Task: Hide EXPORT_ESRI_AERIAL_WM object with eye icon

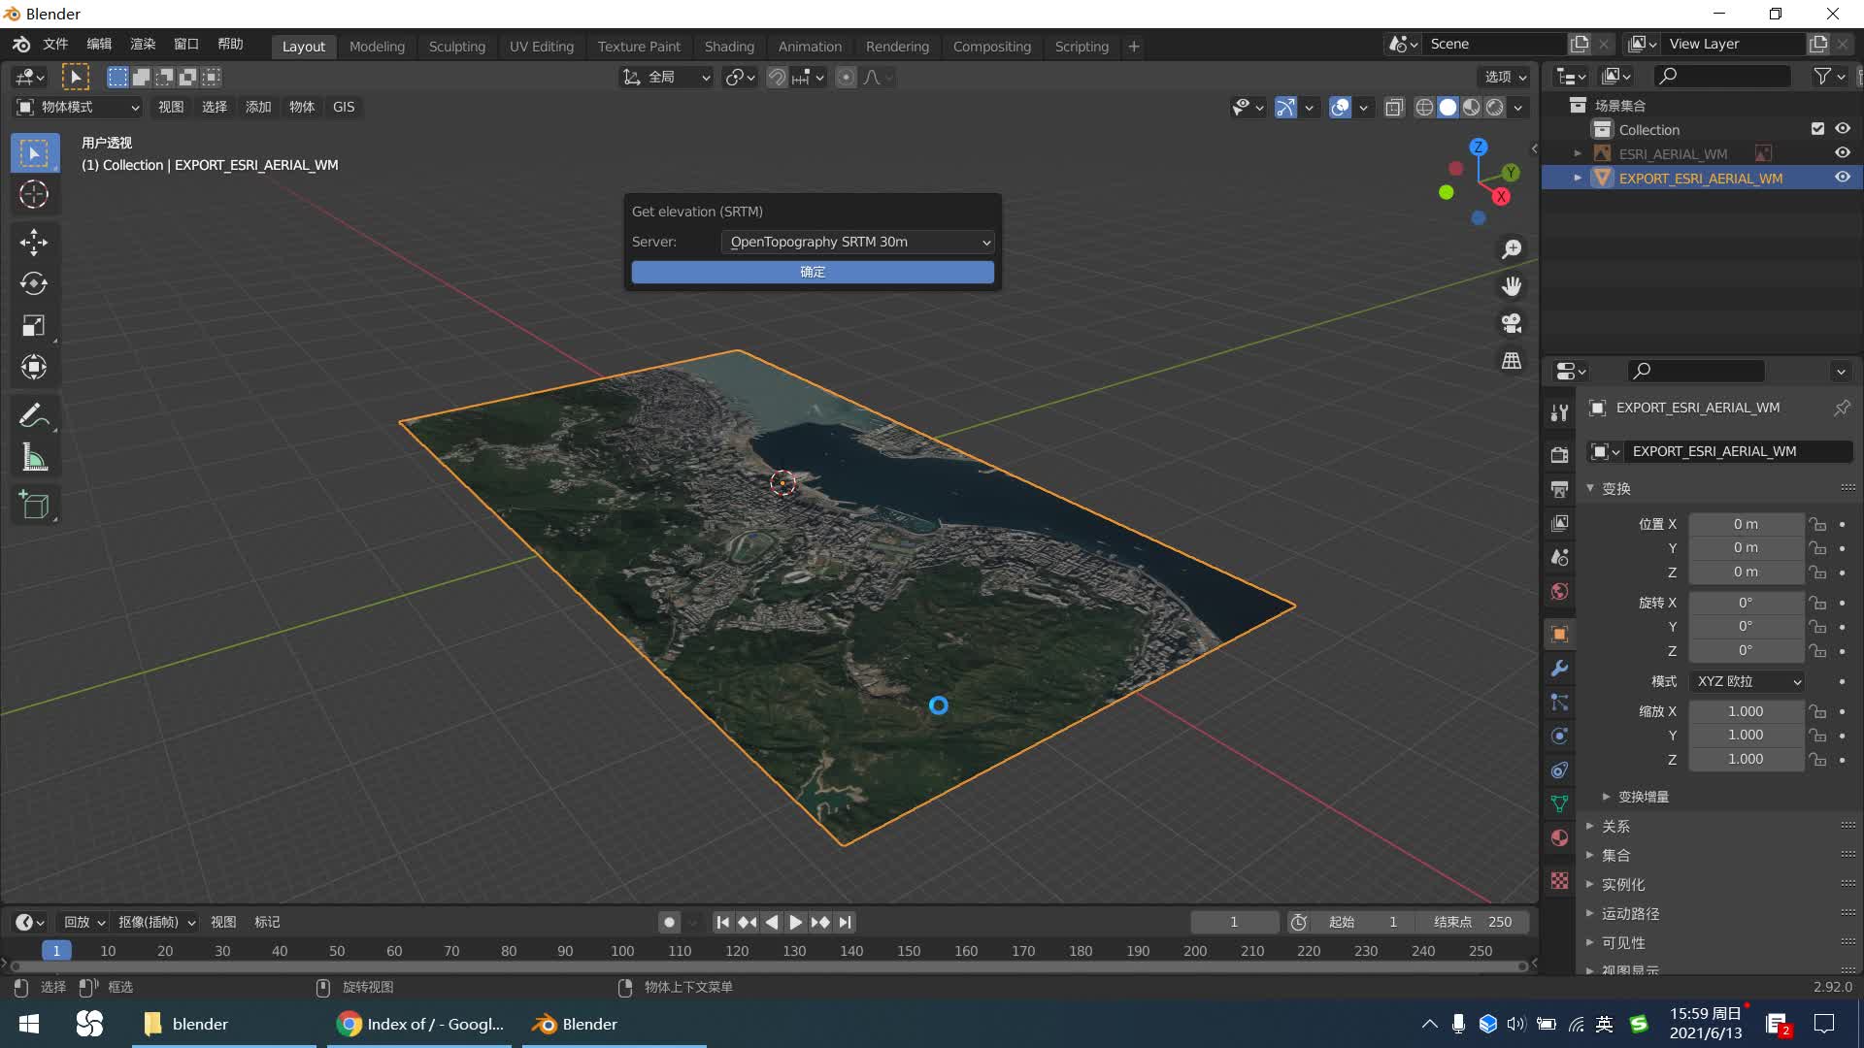Action: [x=1842, y=178]
